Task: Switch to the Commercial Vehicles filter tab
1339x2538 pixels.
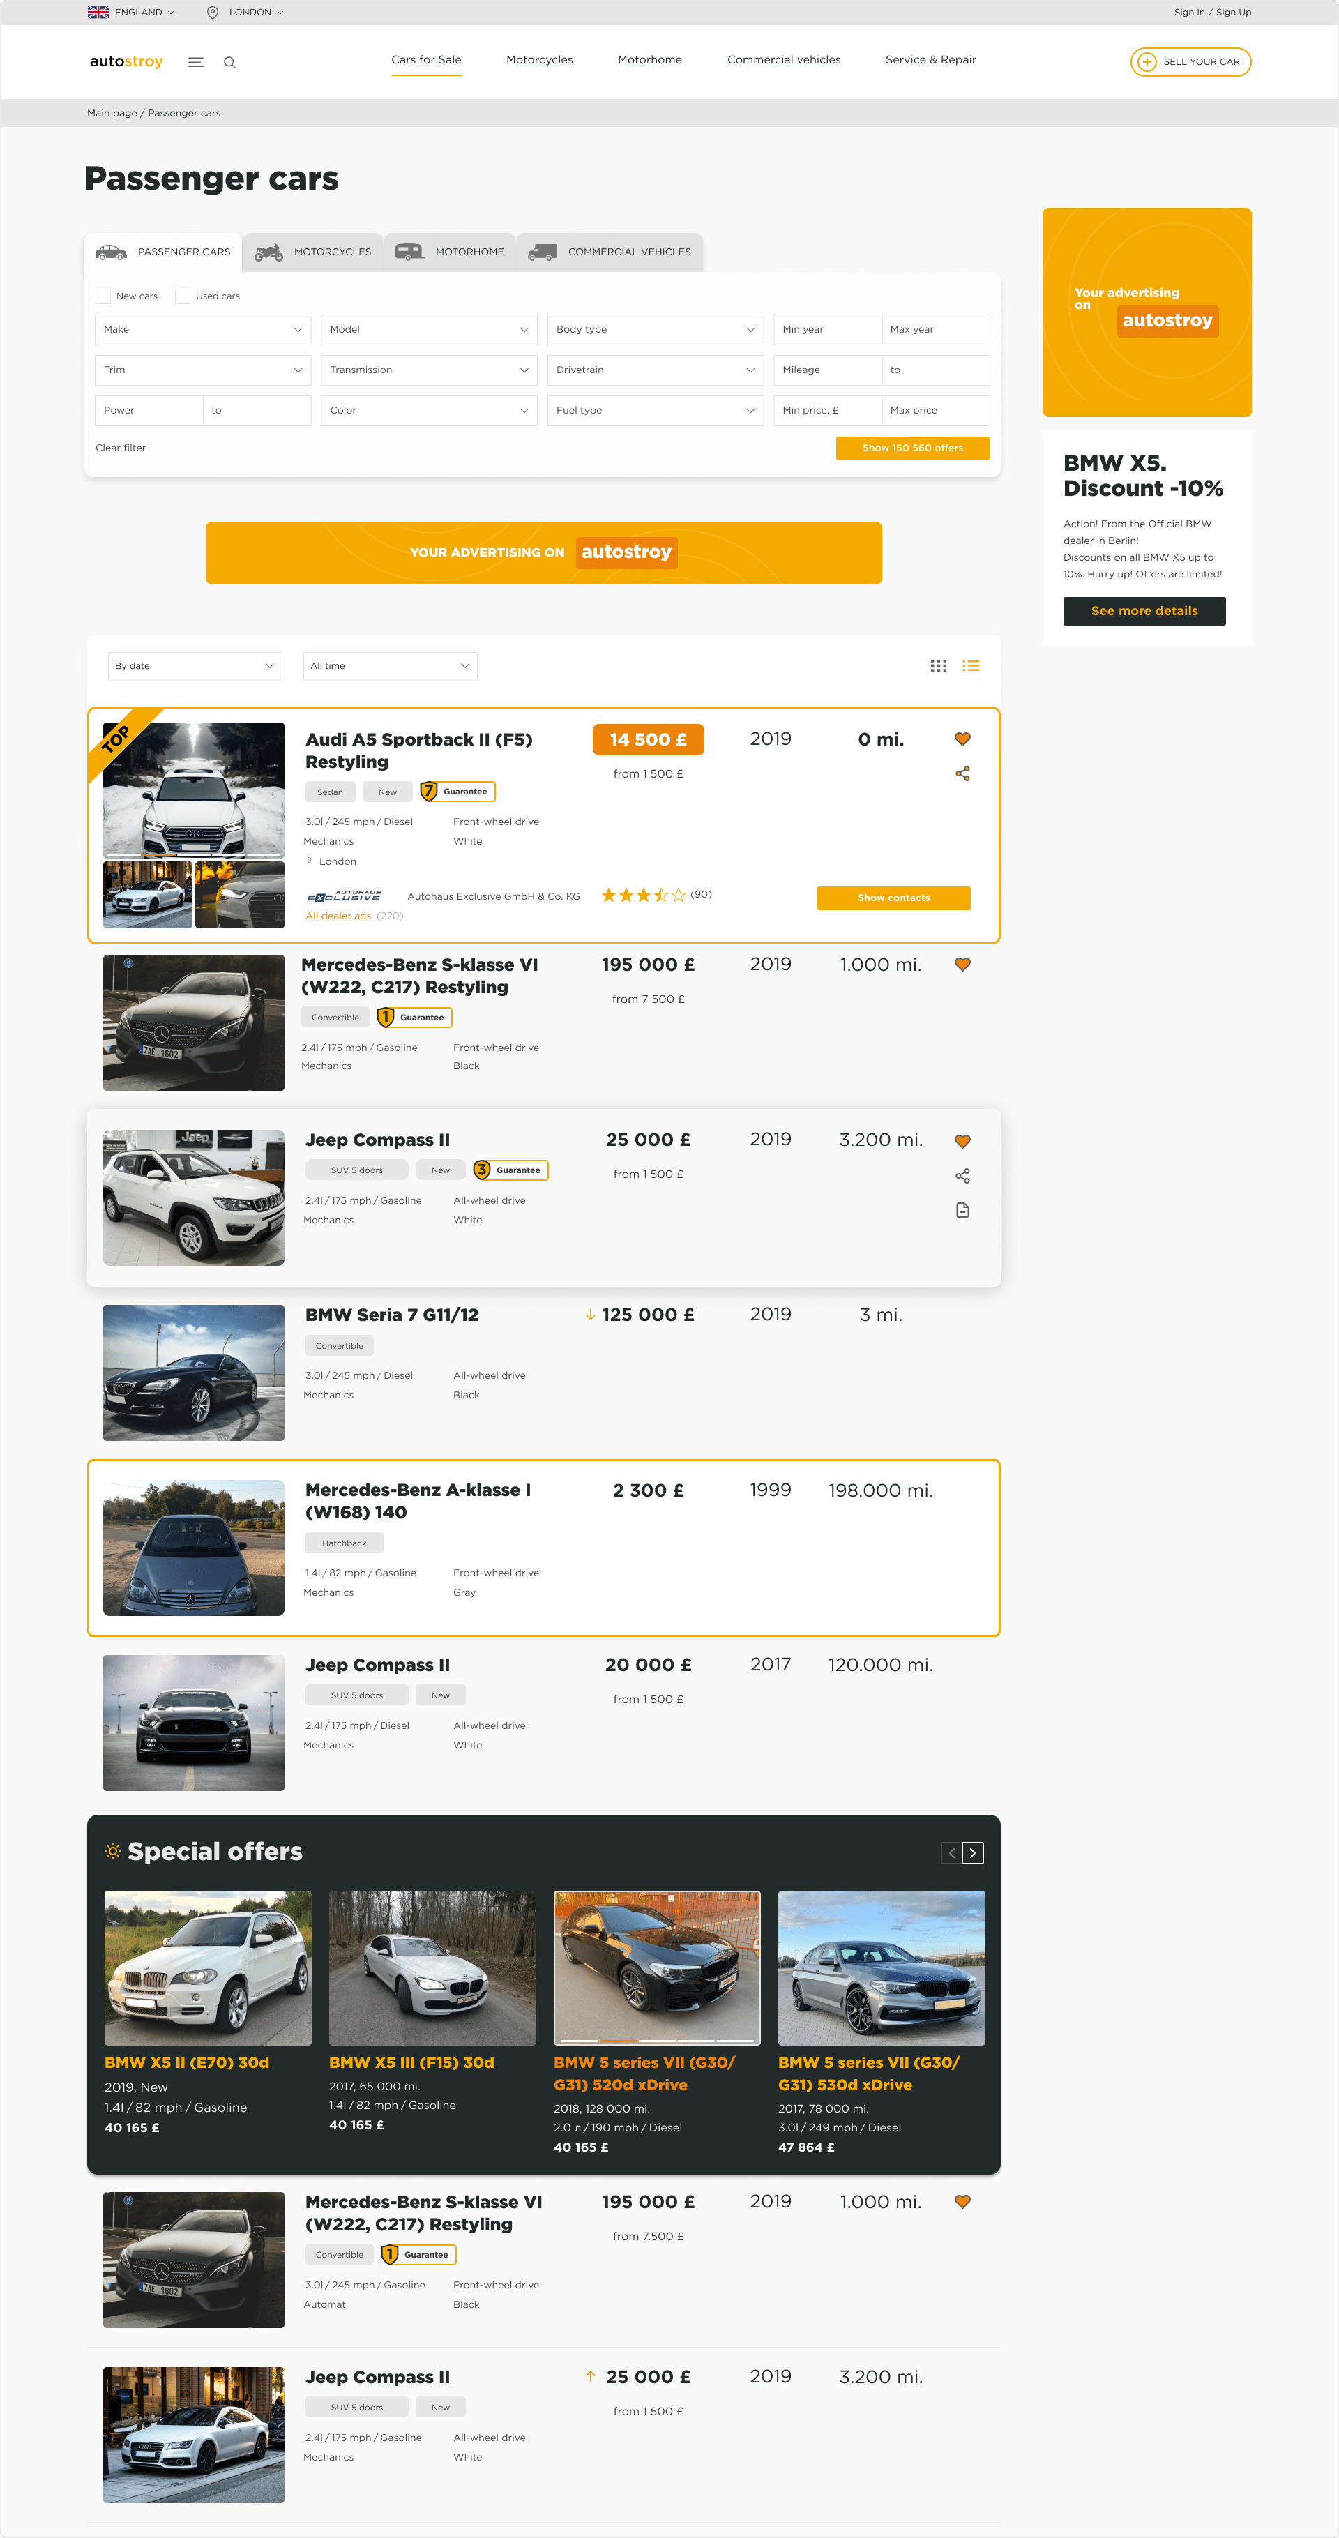Action: point(610,252)
